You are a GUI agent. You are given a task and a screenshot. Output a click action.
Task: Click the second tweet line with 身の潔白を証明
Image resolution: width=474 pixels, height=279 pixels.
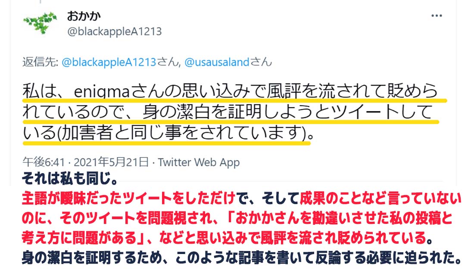pos(228,112)
